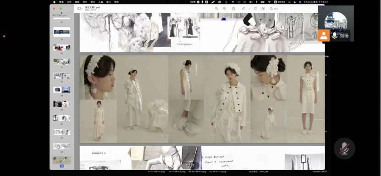Toggle the muted microphone round button
The height and width of the screenshot is (176, 381).
[x=344, y=148]
